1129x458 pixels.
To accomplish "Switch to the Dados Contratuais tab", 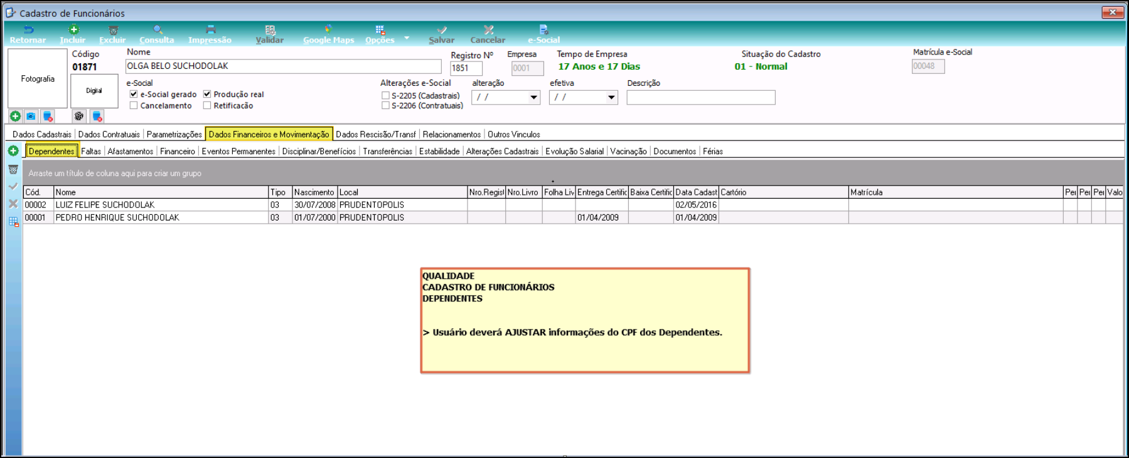I will [x=109, y=134].
